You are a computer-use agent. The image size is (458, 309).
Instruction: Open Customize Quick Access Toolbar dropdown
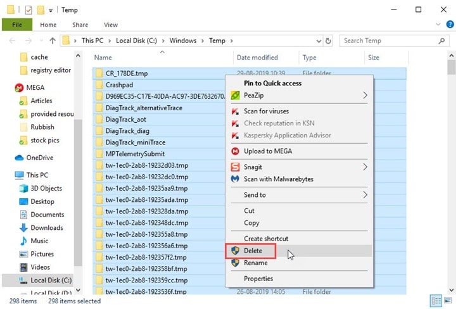(x=51, y=11)
